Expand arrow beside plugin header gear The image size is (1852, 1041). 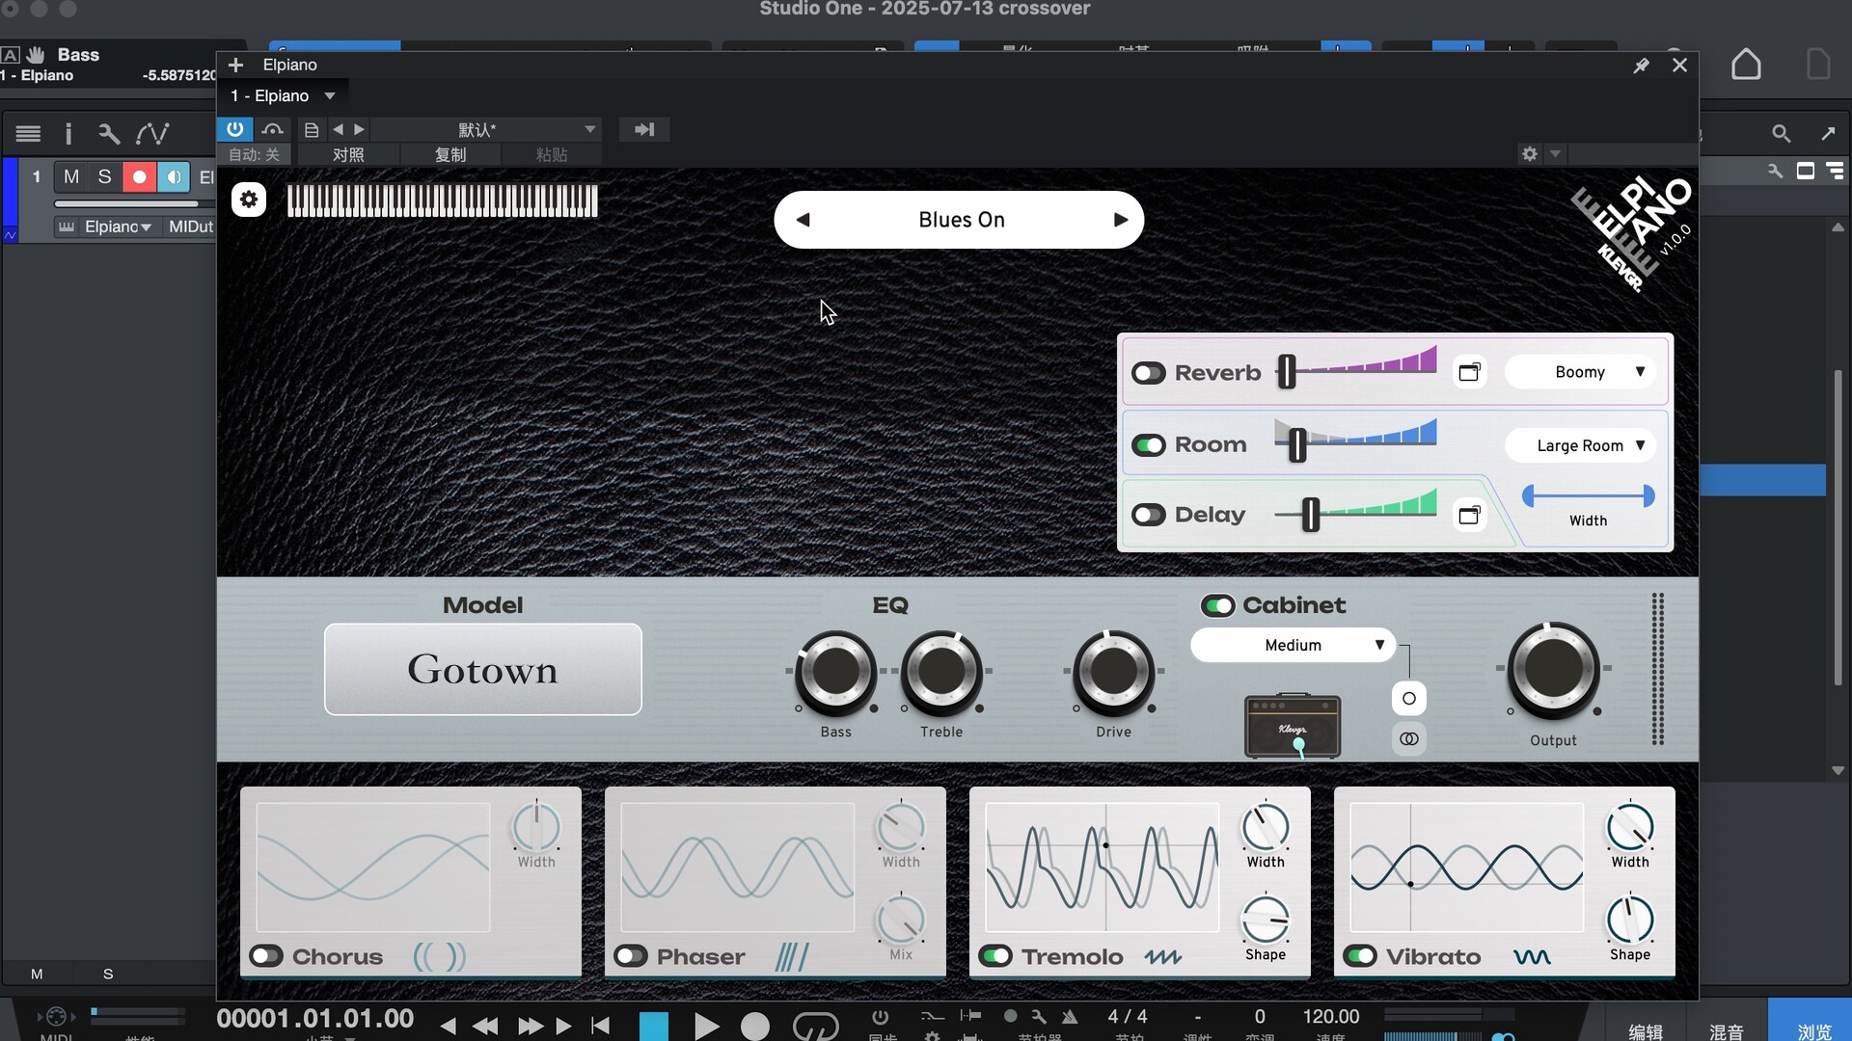coord(1555,154)
